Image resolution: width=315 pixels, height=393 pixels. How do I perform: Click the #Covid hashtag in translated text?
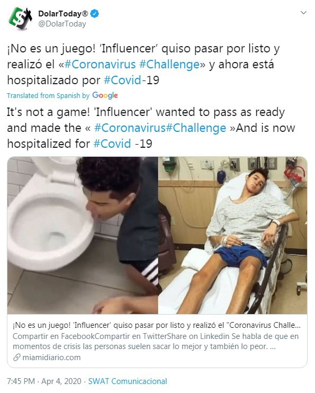112,144
